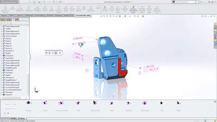Screen dimensions: 217x122
Task: Open the Evaluate ribbon tab
Action: click(x=50, y=16)
